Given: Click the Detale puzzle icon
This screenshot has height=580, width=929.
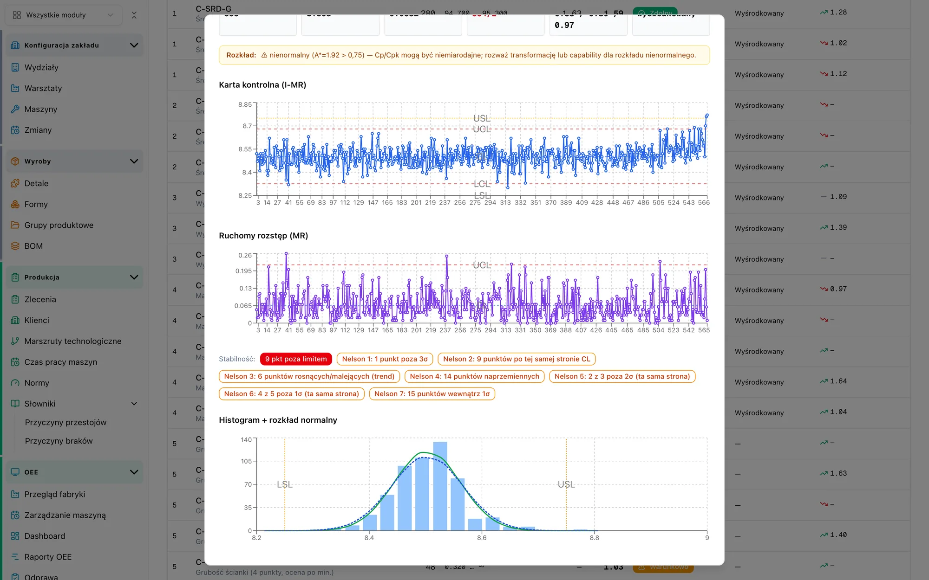Looking at the screenshot, I should click(15, 183).
